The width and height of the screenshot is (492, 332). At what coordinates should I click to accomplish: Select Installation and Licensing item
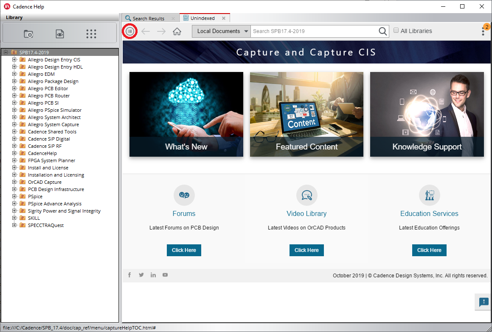(56, 174)
